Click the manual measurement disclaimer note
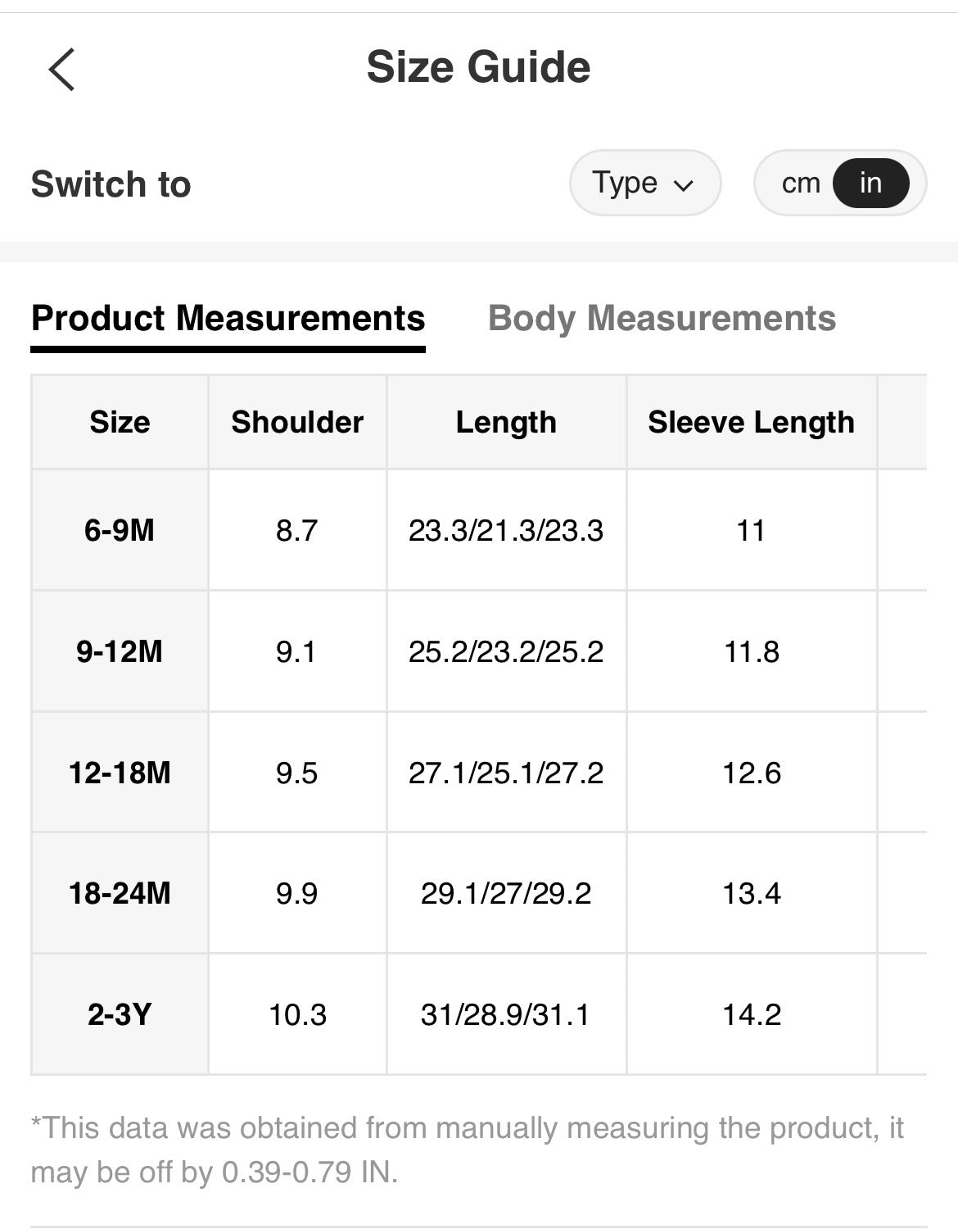 pos(467,1150)
